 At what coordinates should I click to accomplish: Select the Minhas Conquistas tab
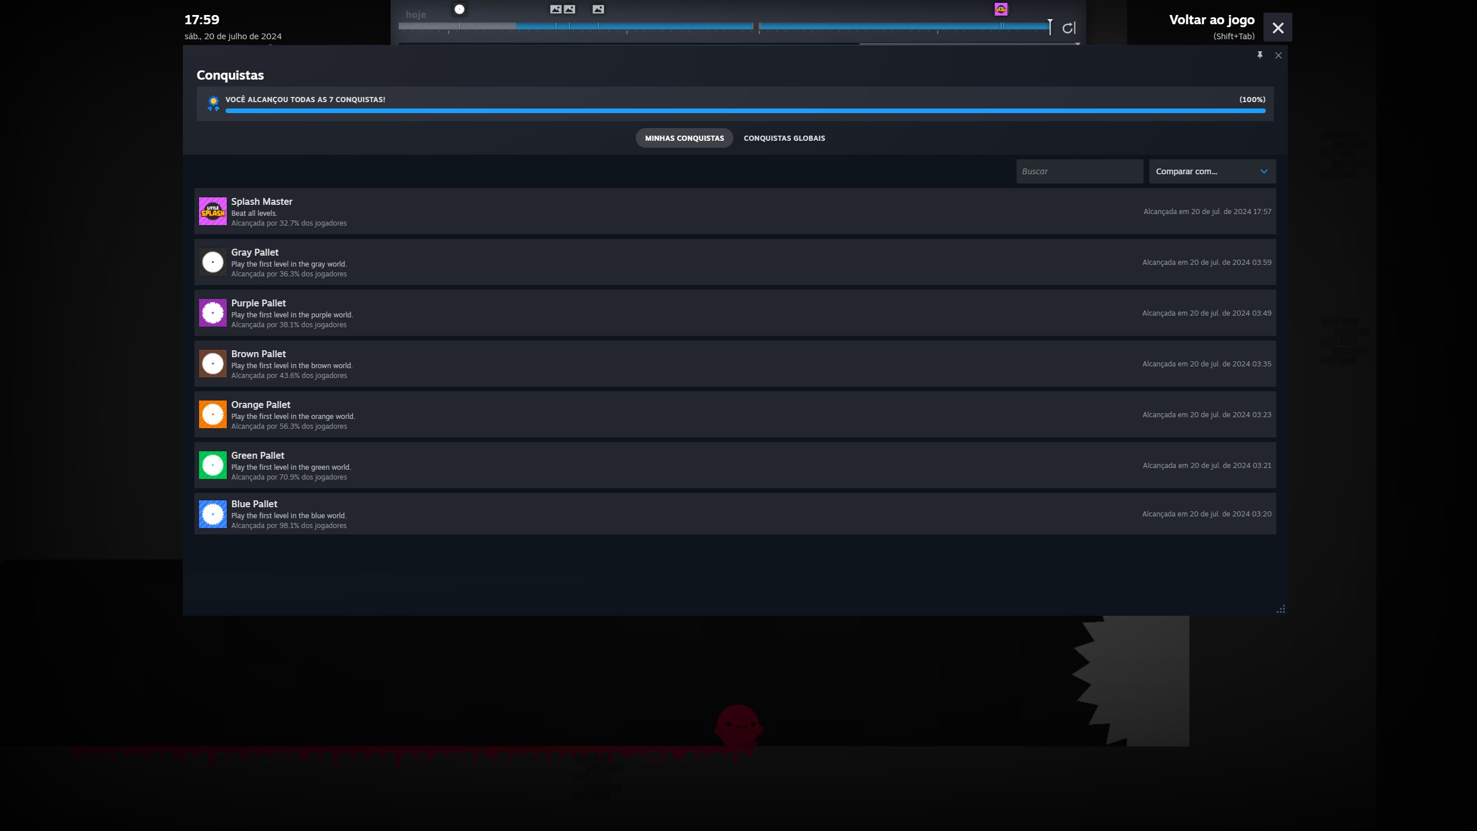684,138
